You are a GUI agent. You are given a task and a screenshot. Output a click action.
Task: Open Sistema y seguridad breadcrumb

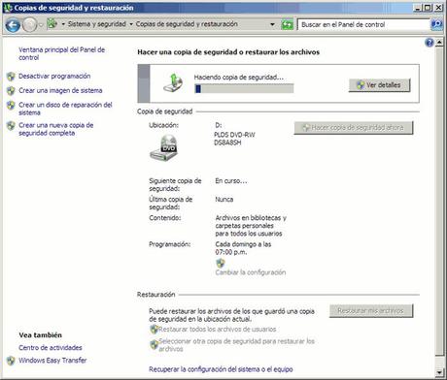pyautogui.click(x=97, y=24)
